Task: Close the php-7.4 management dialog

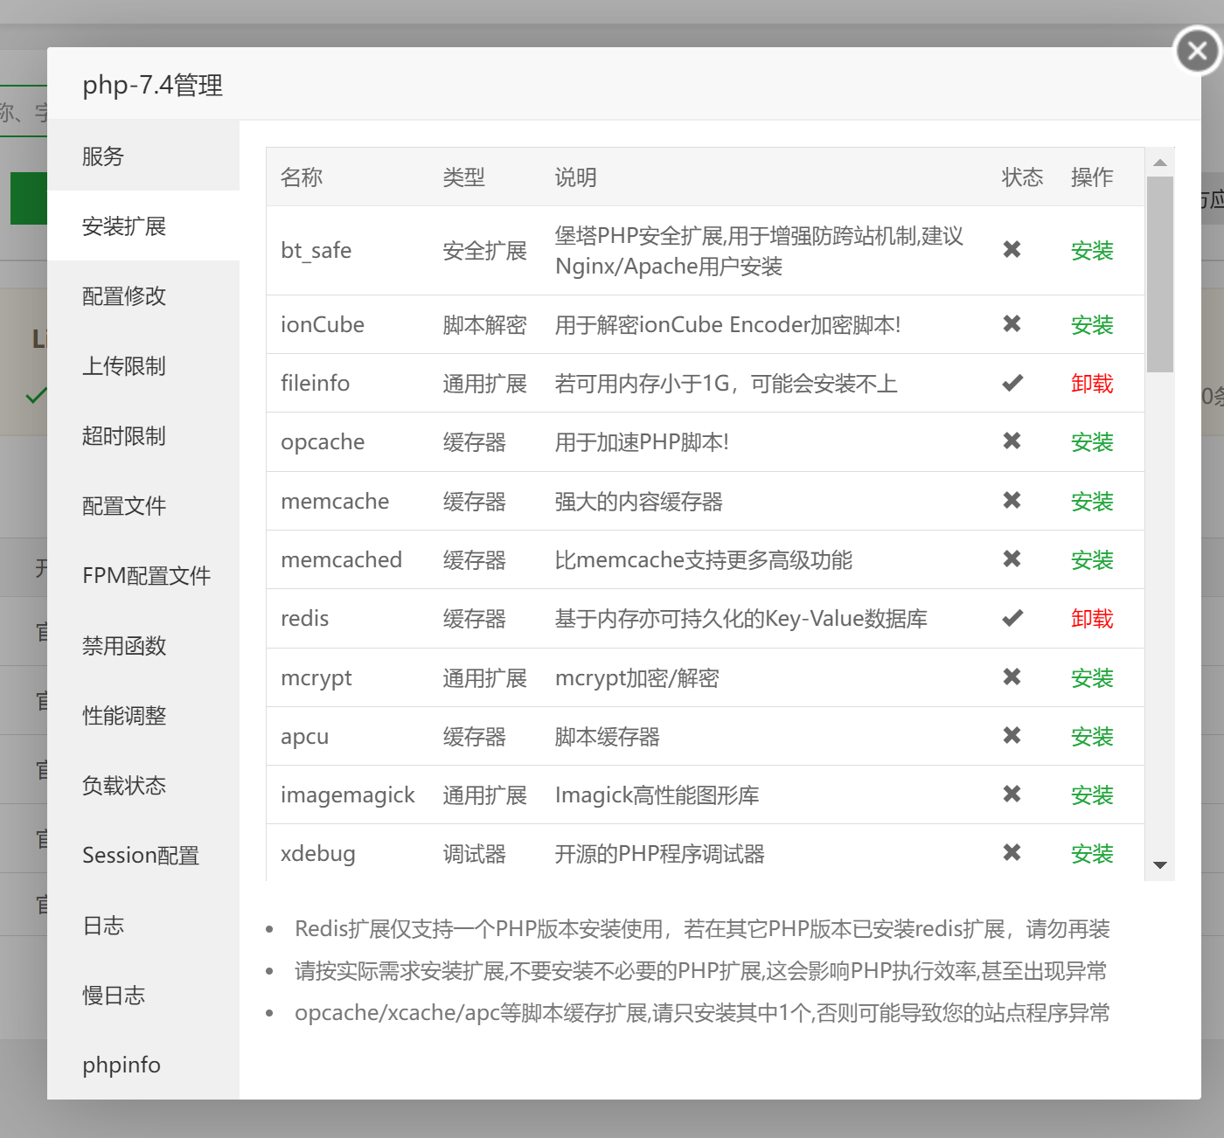Action: (x=1197, y=52)
